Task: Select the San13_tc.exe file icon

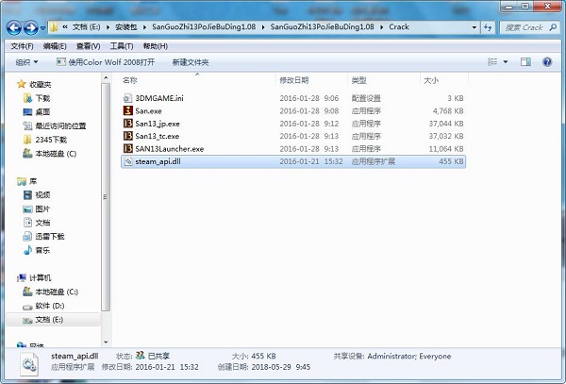Action: 127,136
